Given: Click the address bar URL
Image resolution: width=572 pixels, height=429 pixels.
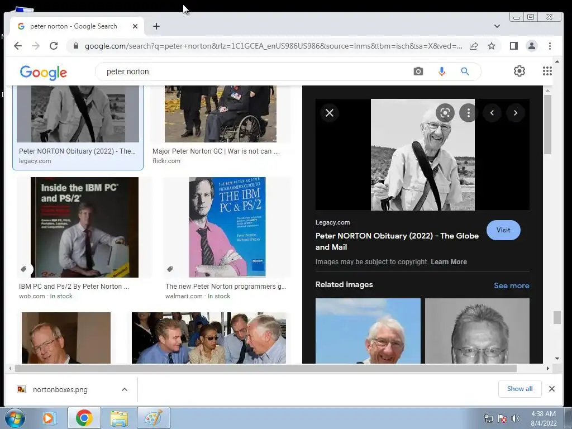Looking at the screenshot, I should 274,46.
